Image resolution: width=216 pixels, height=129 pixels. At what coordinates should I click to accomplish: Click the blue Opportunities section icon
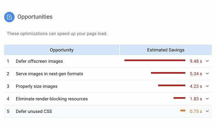pos(9,17)
